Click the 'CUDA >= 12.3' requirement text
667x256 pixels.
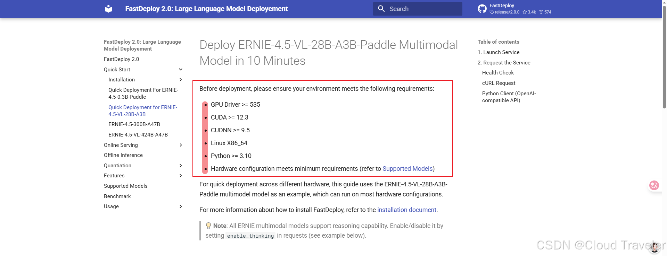click(229, 117)
